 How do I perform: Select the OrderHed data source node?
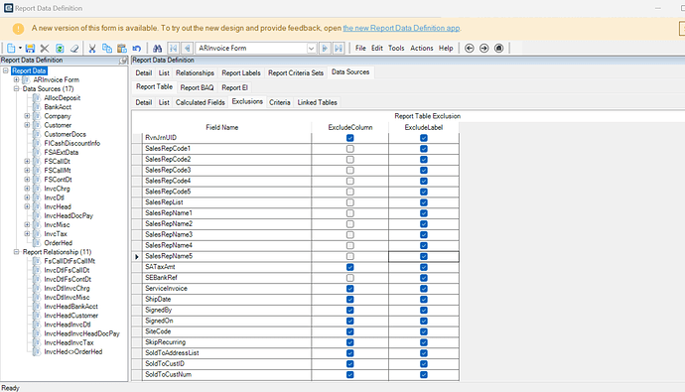tap(59, 243)
